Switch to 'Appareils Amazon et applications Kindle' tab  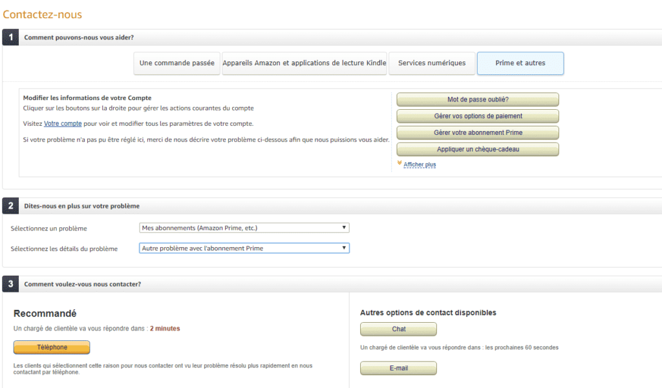304,63
